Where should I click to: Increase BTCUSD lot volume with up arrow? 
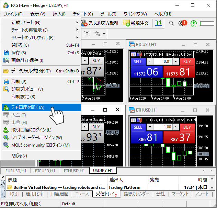176,61
